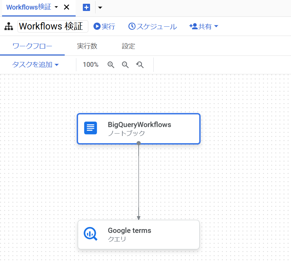Select the Google terms query node
The height and width of the screenshot is (262, 291).
click(139, 235)
